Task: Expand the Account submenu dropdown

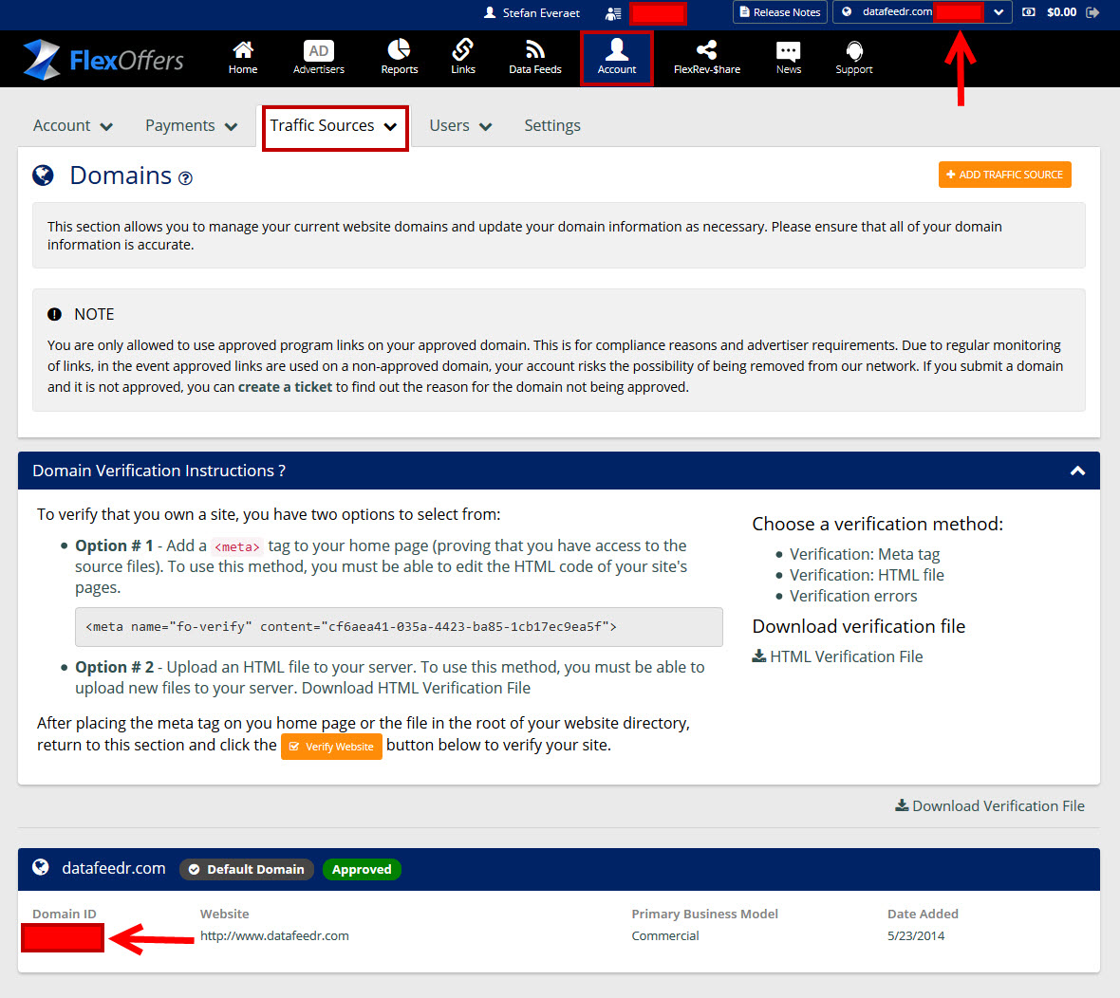Action: click(73, 126)
